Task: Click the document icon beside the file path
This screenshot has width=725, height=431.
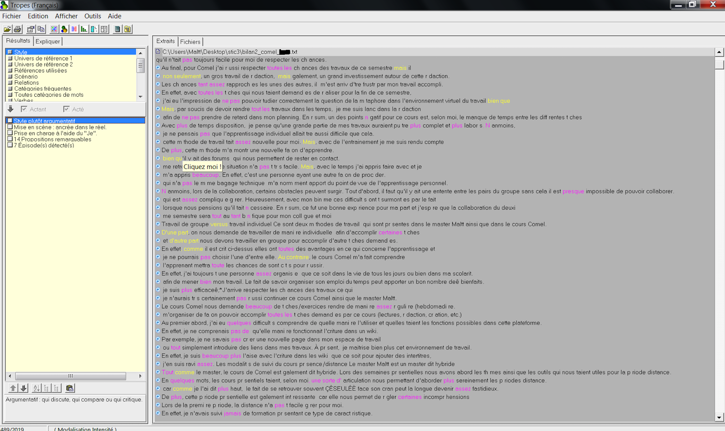Action: click(x=158, y=52)
